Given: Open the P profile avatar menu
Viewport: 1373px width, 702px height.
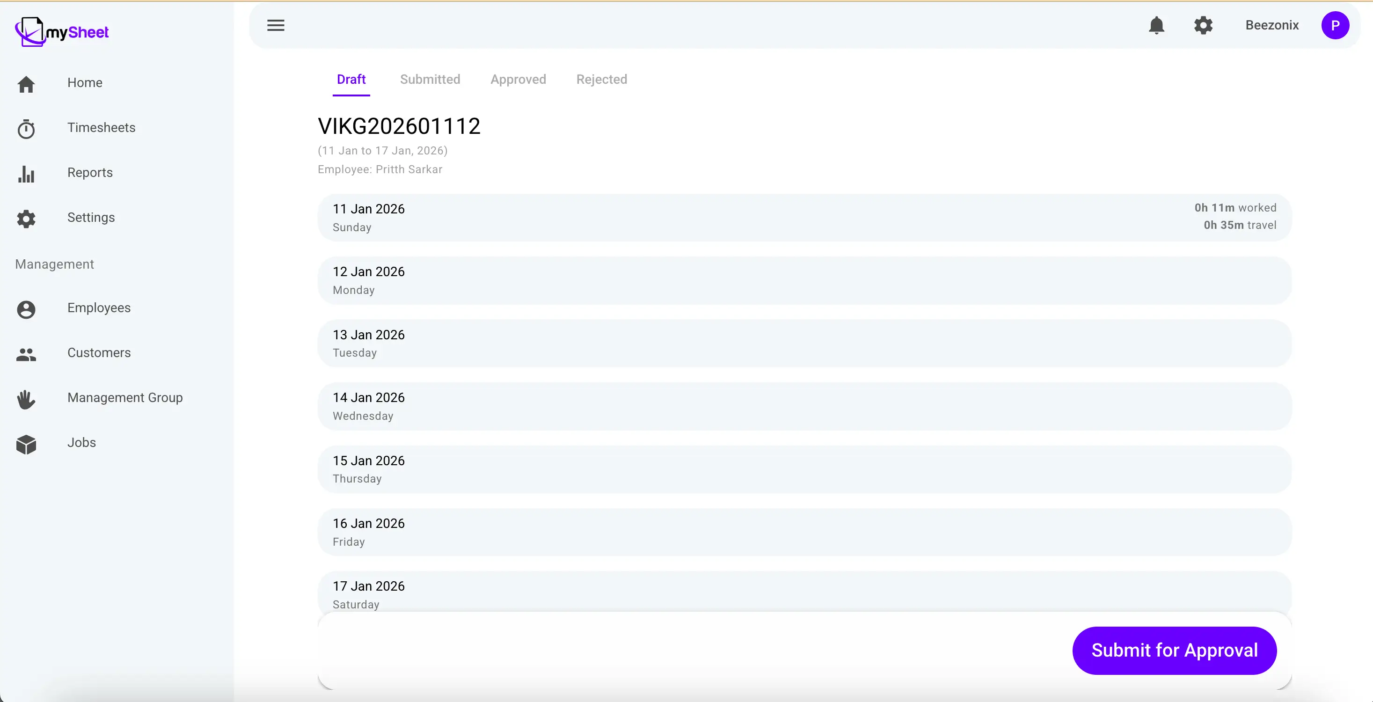Looking at the screenshot, I should point(1336,25).
